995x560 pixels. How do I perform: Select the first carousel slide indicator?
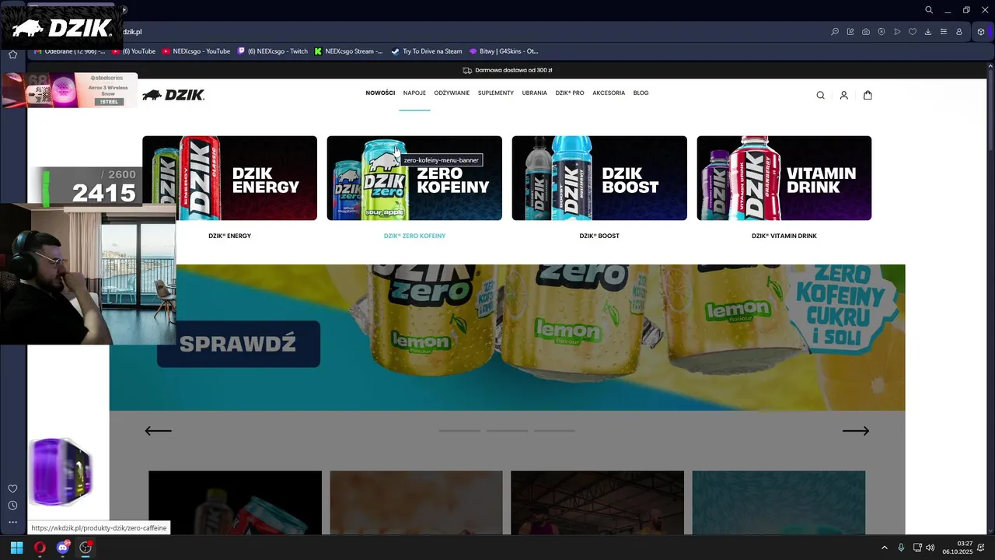(x=459, y=430)
